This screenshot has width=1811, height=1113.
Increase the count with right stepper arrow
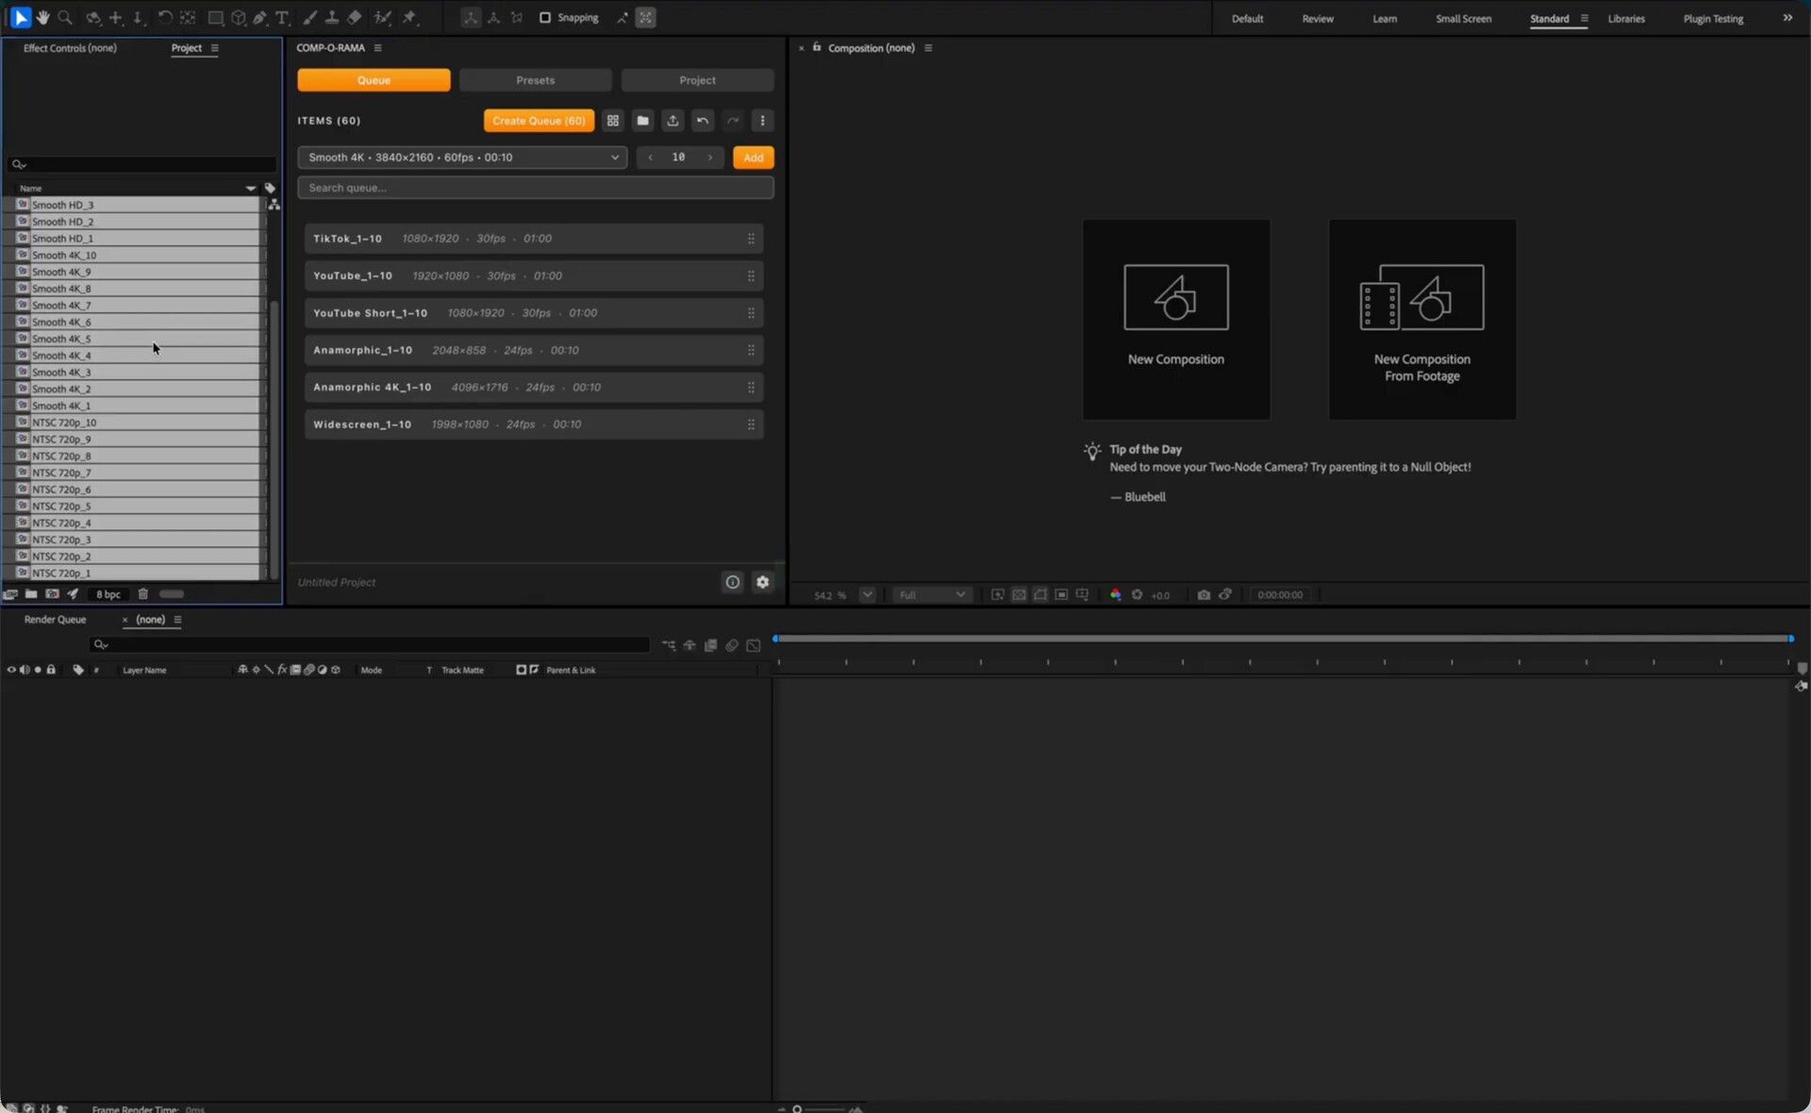point(710,158)
